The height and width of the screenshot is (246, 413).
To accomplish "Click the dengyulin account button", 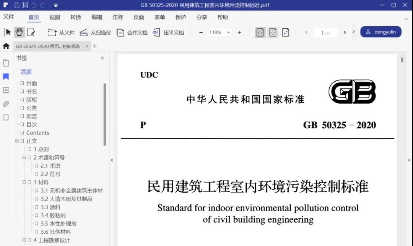I will (x=380, y=32).
